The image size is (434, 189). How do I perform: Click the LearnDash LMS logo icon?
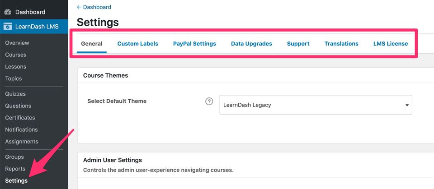[8, 26]
